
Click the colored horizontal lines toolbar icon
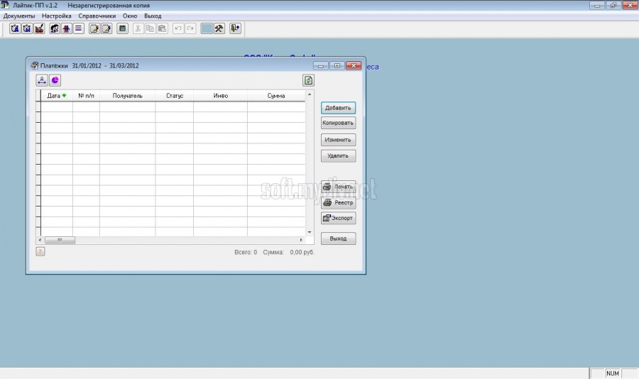[79, 28]
